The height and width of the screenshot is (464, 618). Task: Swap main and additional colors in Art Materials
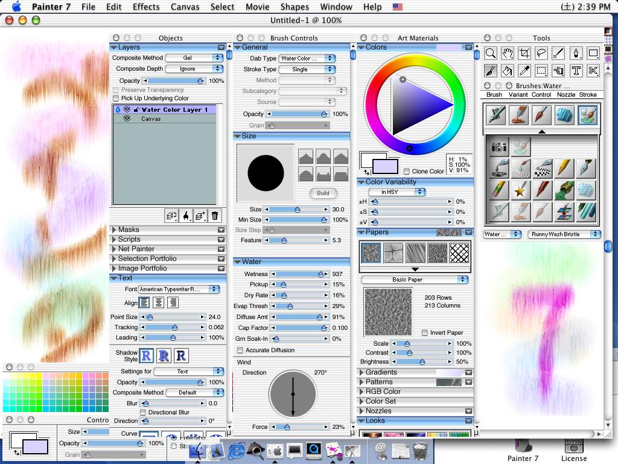[x=367, y=172]
